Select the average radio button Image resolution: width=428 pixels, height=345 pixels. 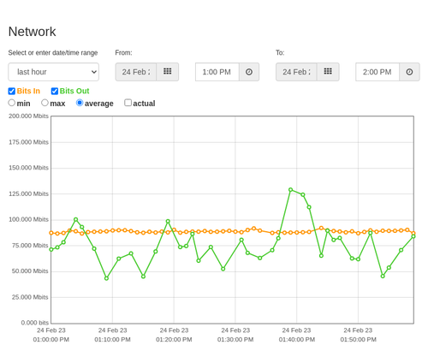pyautogui.click(x=80, y=103)
